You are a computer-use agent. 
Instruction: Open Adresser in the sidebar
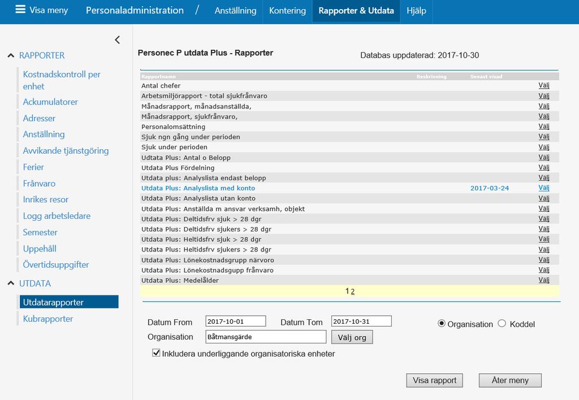pyautogui.click(x=39, y=118)
